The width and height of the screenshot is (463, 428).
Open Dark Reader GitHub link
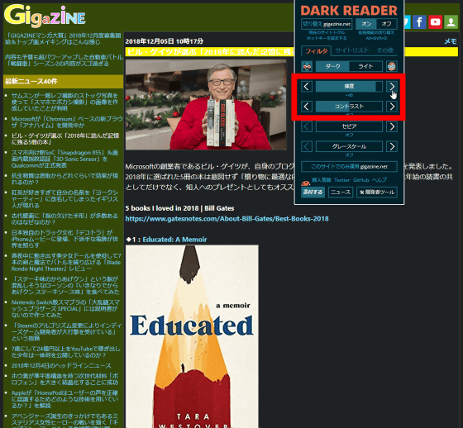click(360, 180)
